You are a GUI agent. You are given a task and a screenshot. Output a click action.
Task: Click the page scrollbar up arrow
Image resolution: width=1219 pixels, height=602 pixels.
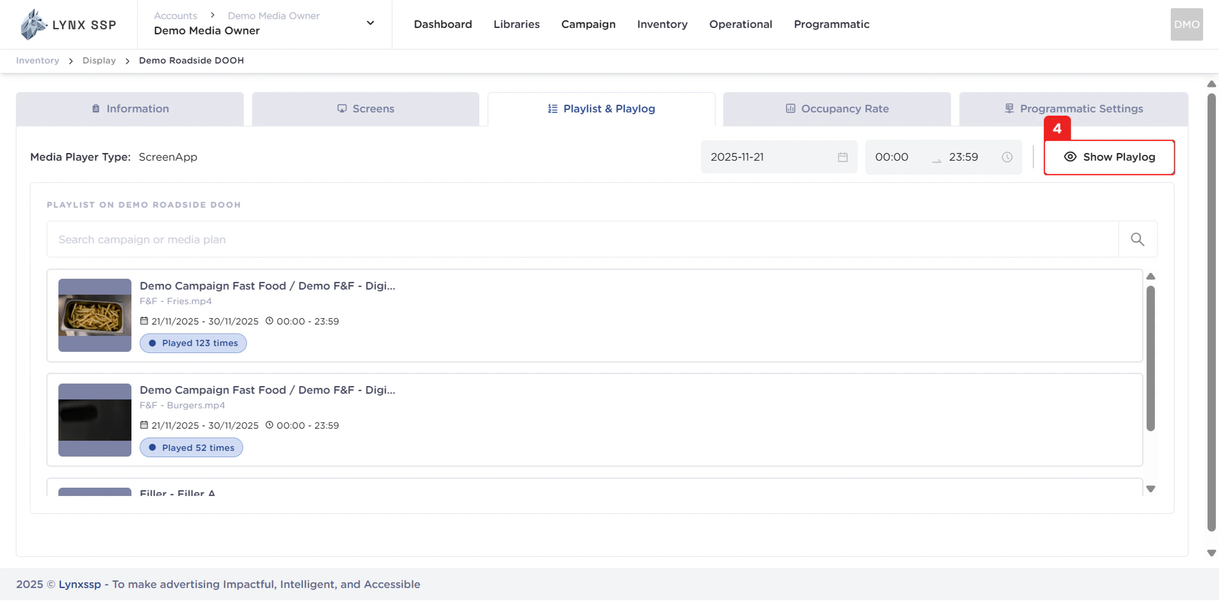click(1211, 84)
